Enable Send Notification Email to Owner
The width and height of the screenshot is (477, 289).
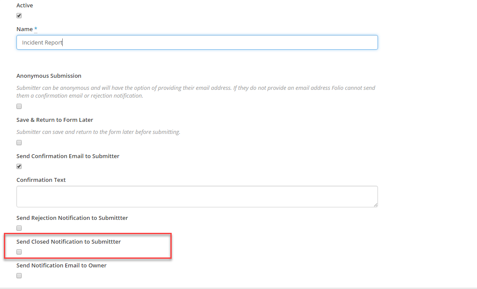coord(19,275)
